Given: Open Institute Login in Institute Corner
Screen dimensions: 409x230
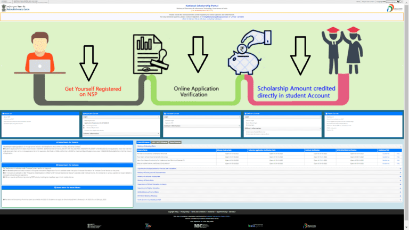Looking at the screenshot, I should tap(169, 120).
